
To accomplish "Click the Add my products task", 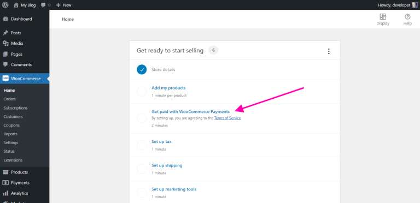I will 168,88.
